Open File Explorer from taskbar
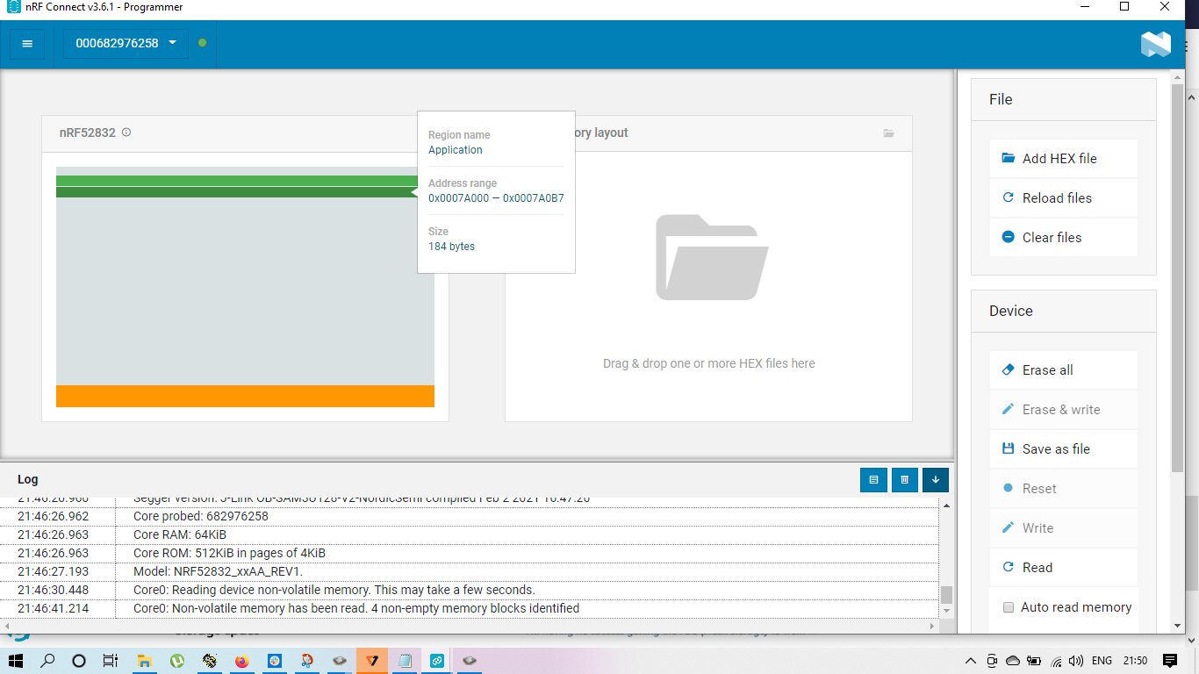Image resolution: width=1199 pixels, height=674 pixels. (x=145, y=661)
